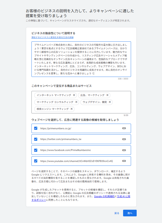Click link icon for the Twitter URL
Viewport: 162px width, 223px height.
click(124, 139)
